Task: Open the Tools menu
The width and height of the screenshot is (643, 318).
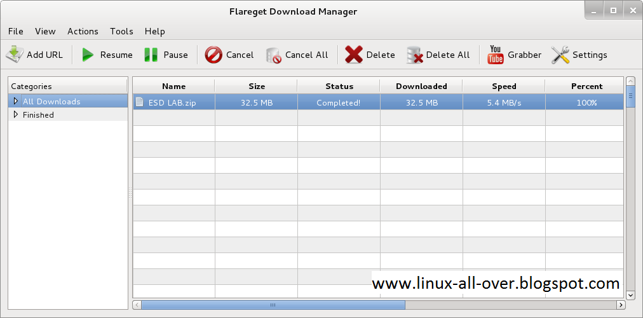Action: coord(121,31)
